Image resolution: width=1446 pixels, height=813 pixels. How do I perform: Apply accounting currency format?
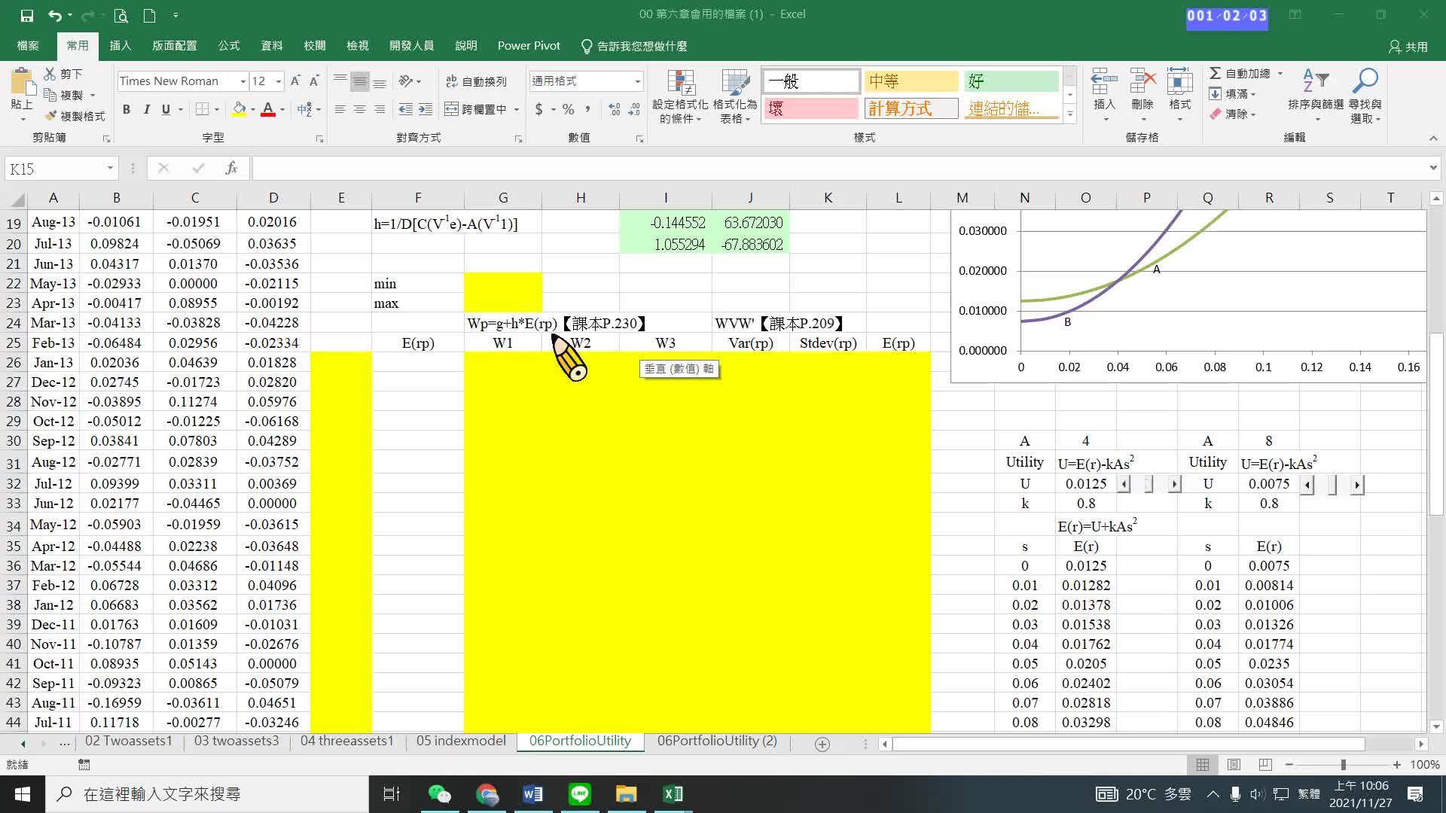[538, 109]
